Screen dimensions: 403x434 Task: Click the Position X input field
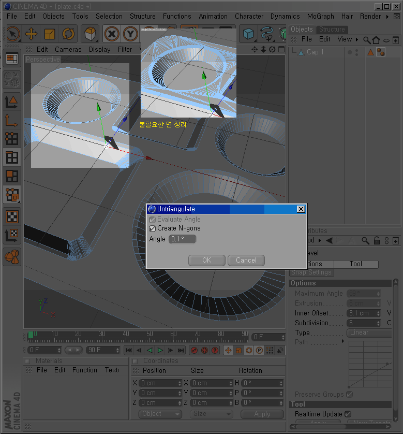tap(160, 383)
